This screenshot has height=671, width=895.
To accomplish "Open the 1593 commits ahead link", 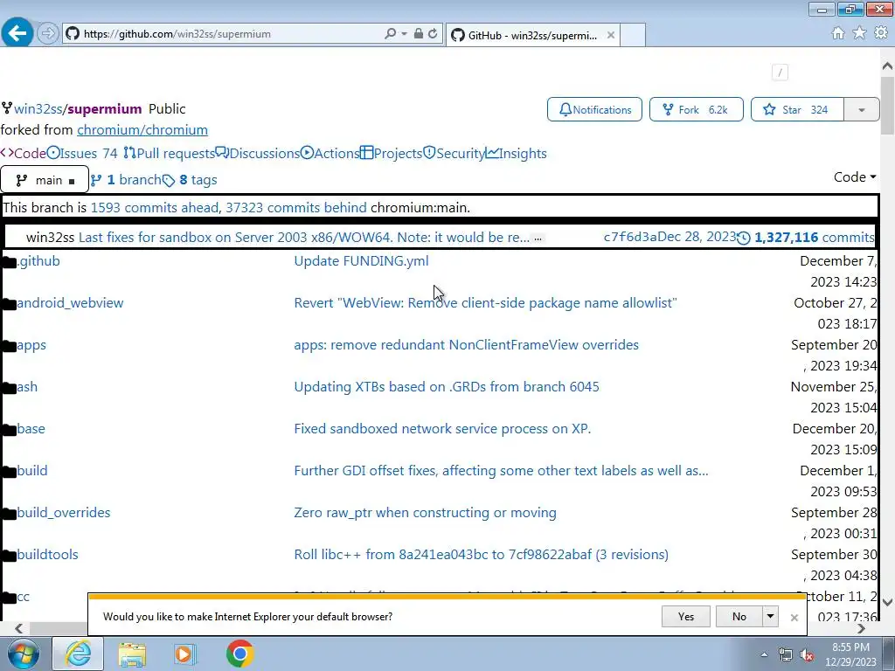I will pos(155,208).
